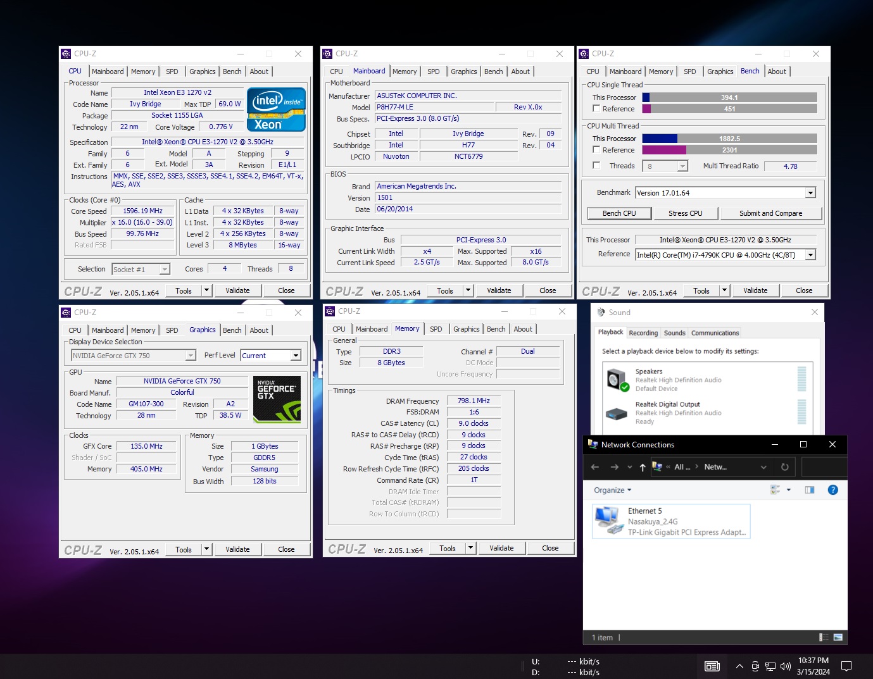Viewport: 873px width, 679px height.
Task: Click the Model field P8H77-M LE
Action: point(434,107)
